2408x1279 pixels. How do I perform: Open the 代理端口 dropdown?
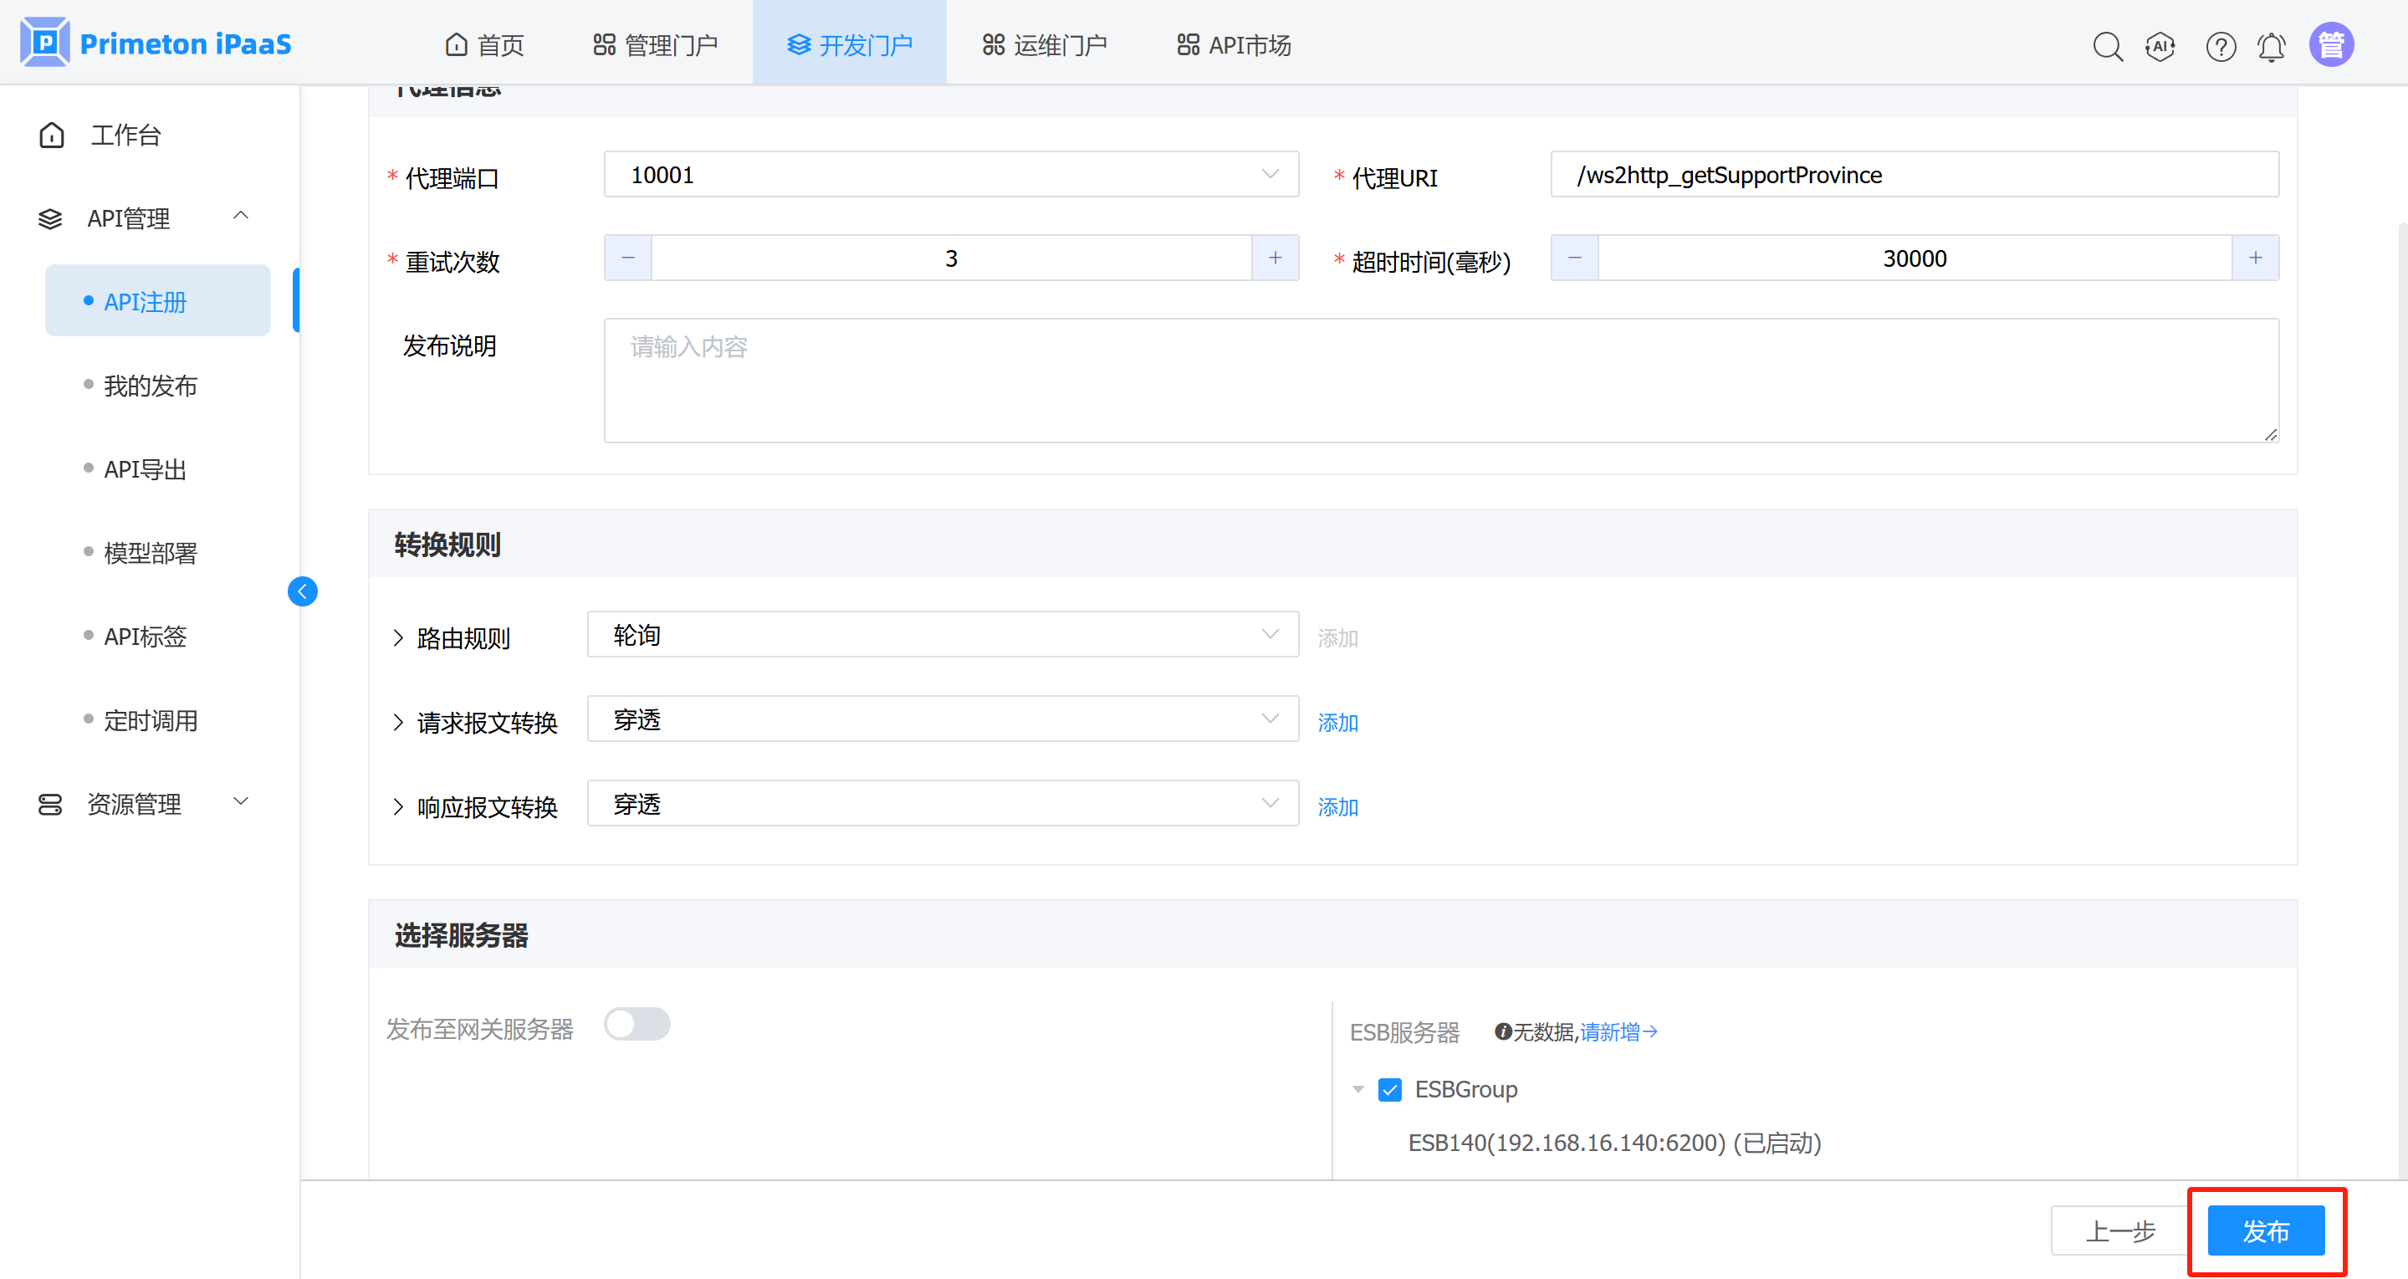[951, 175]
